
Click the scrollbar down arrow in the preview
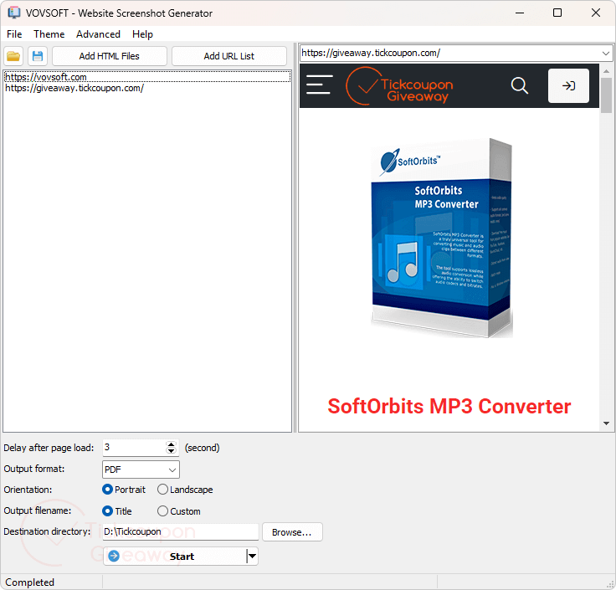606,423
